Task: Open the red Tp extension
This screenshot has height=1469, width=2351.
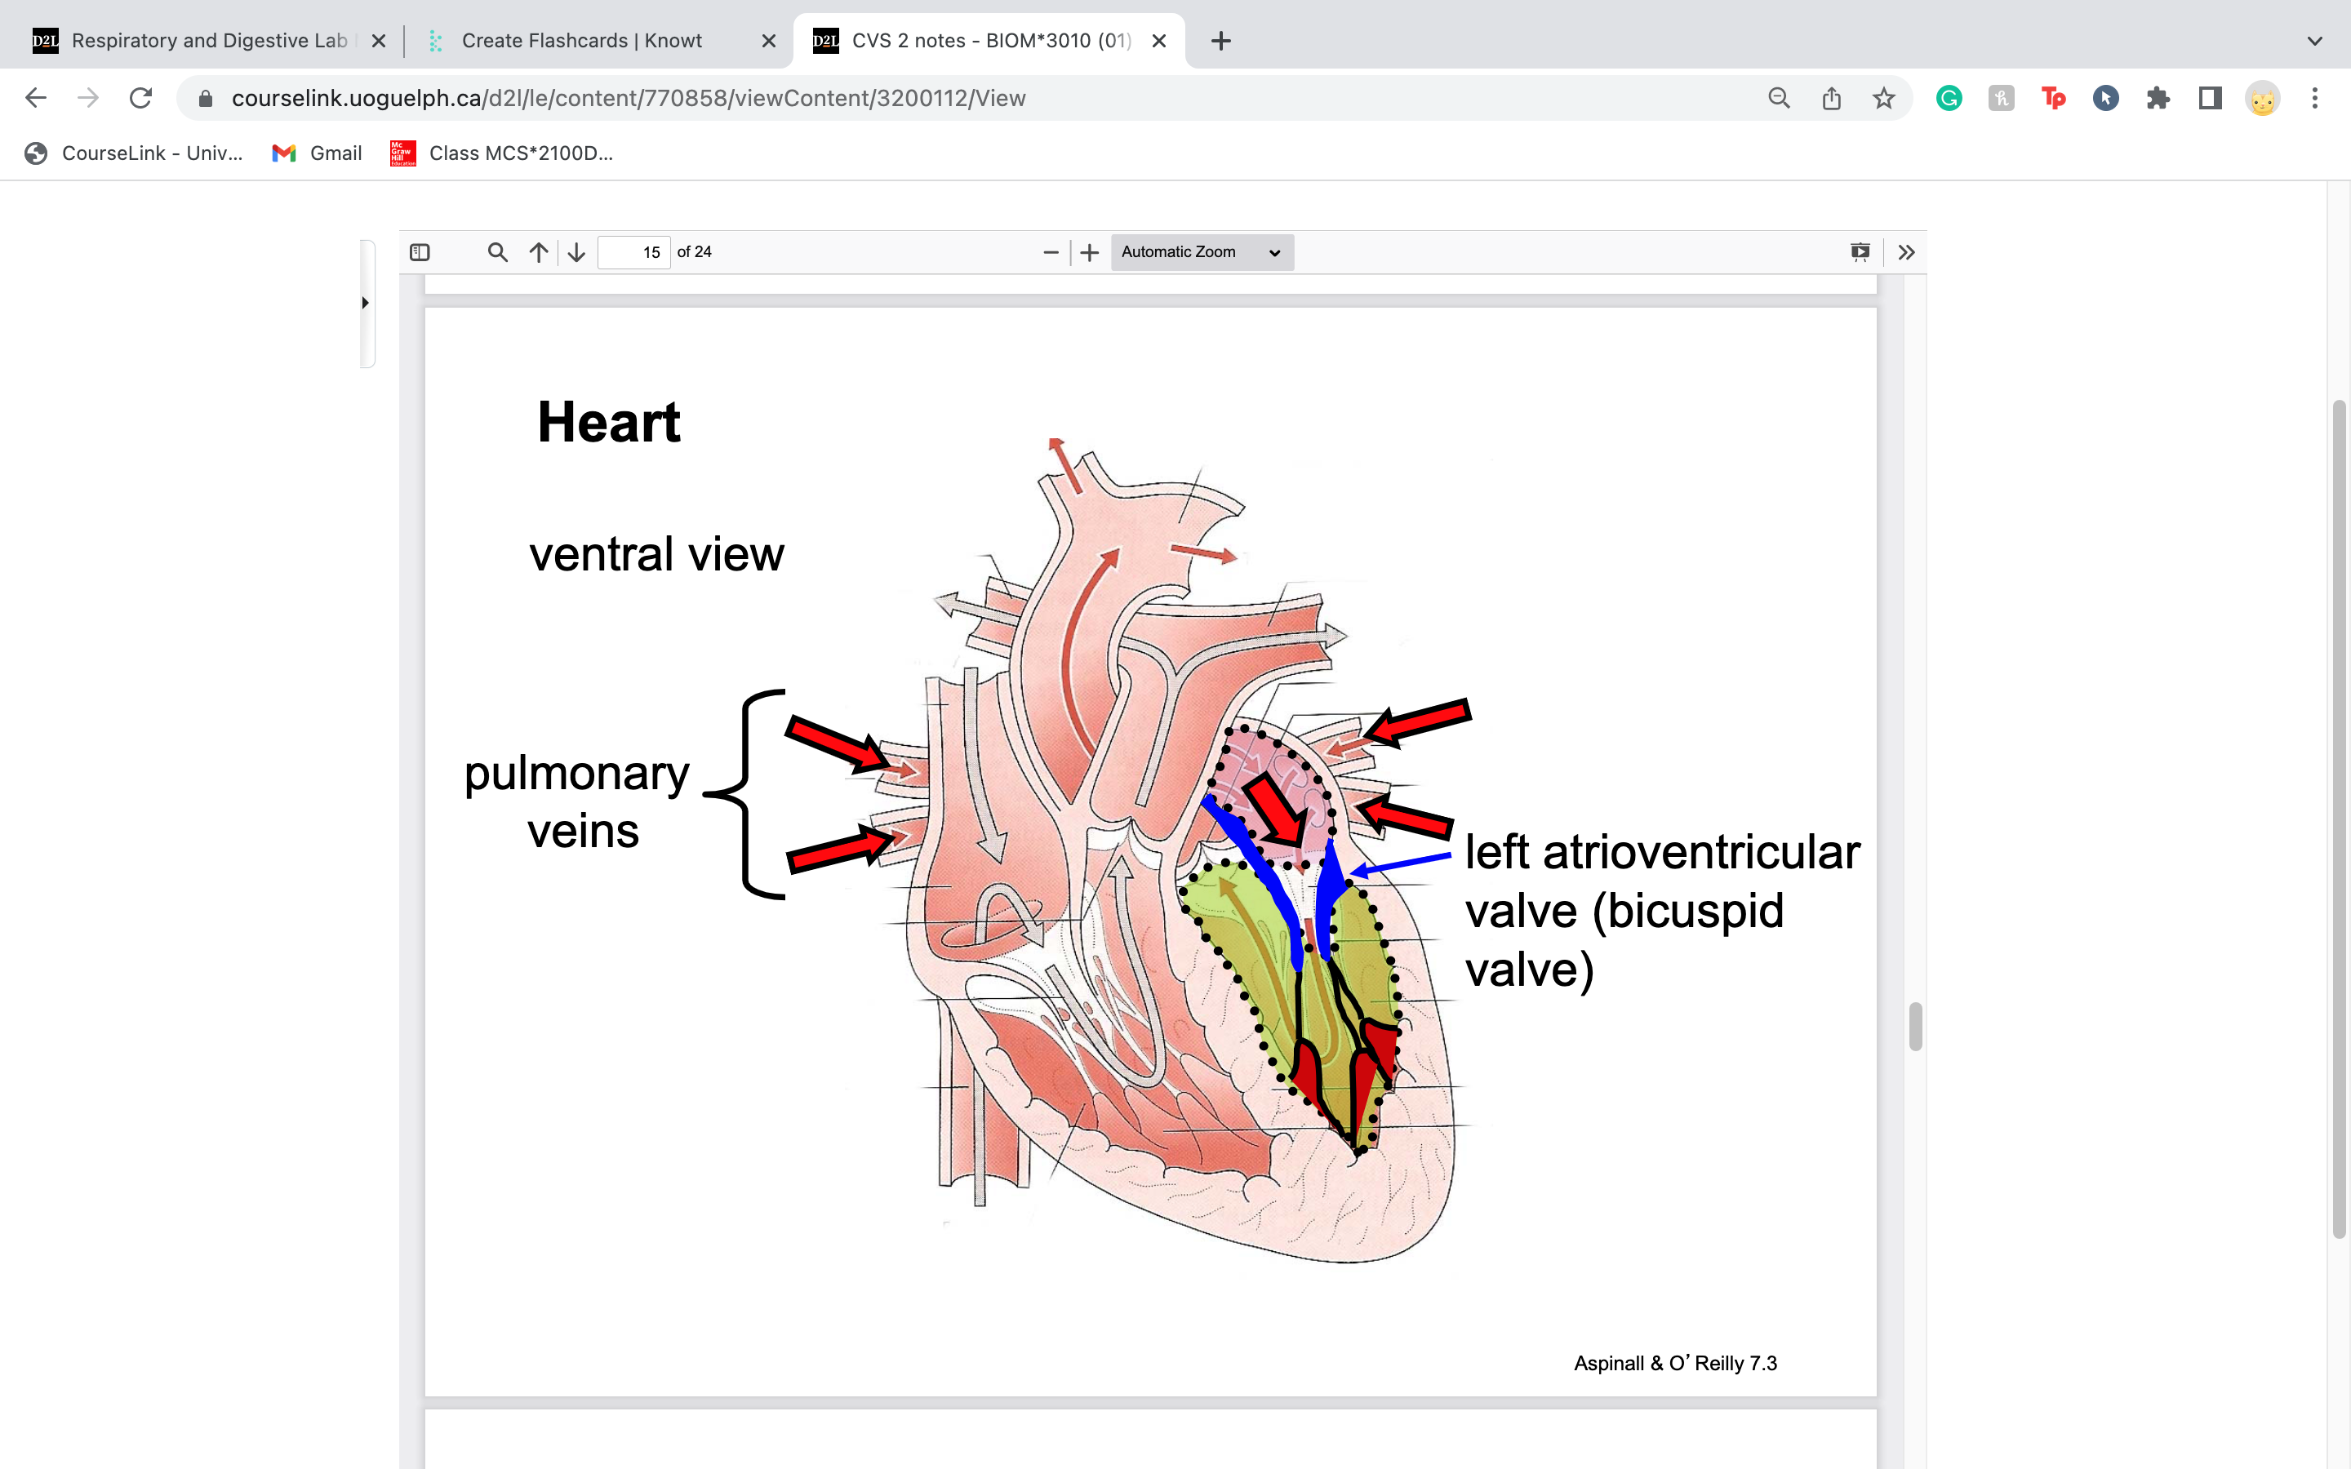Action: pos(2054,98)
